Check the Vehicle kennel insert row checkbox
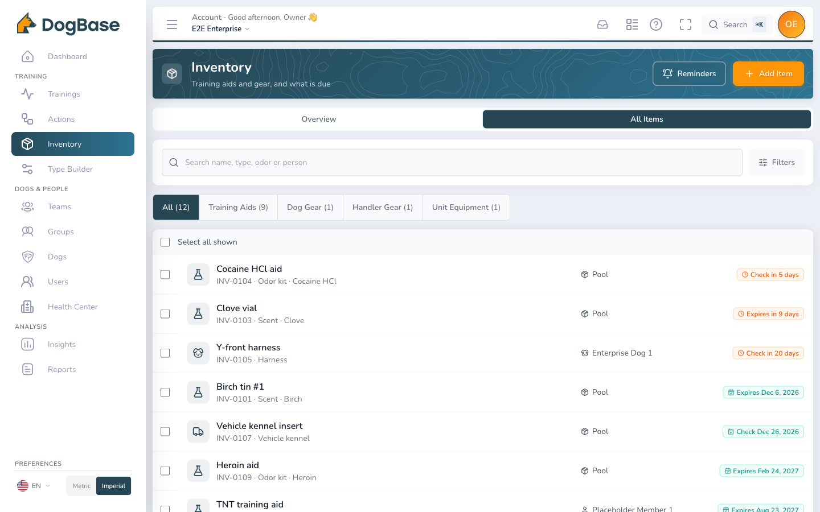Image resolution: width=820 pixels, height=512 pixels. (165, 432)
